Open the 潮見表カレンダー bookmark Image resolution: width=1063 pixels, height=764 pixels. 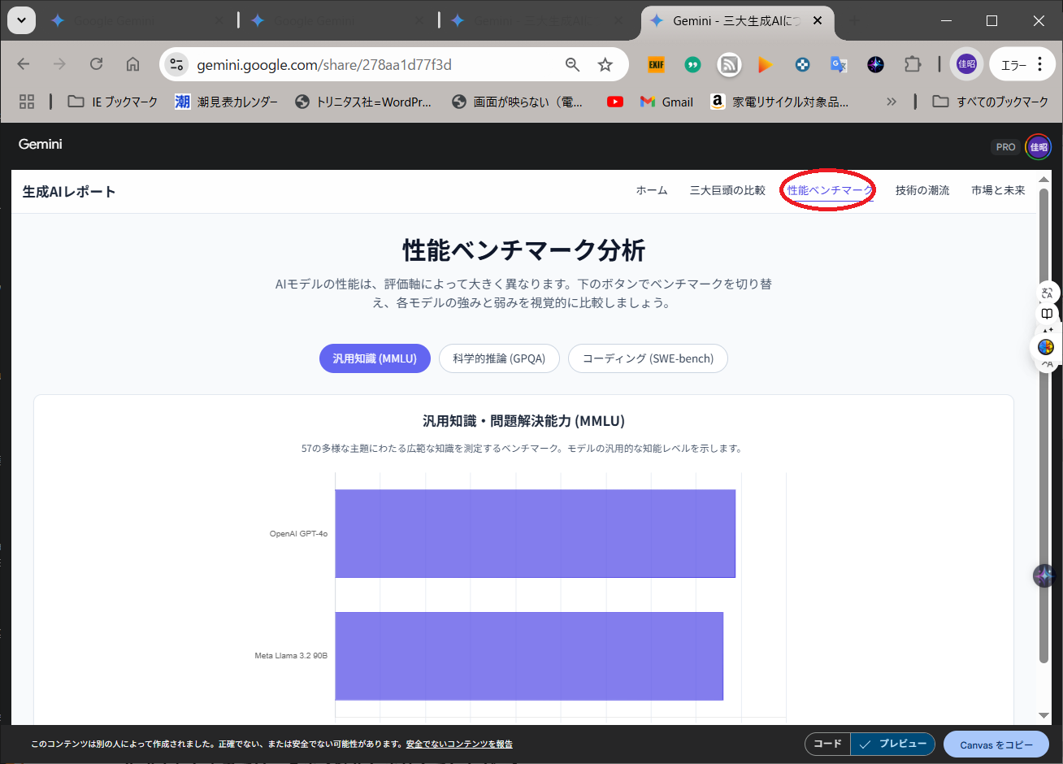coord(227,102)
